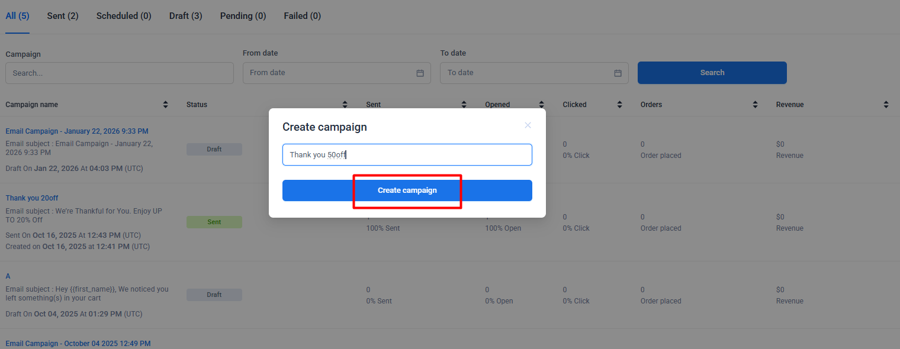Open the Thank you 20off campaign link
The image size is (900, 349).
32,198
